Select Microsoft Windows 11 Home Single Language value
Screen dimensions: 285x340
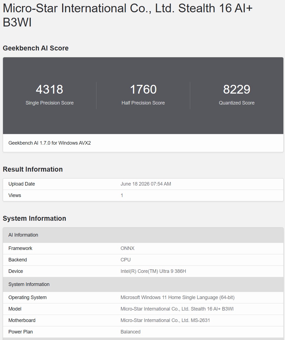pyautogui.click(x=178, y=297)
